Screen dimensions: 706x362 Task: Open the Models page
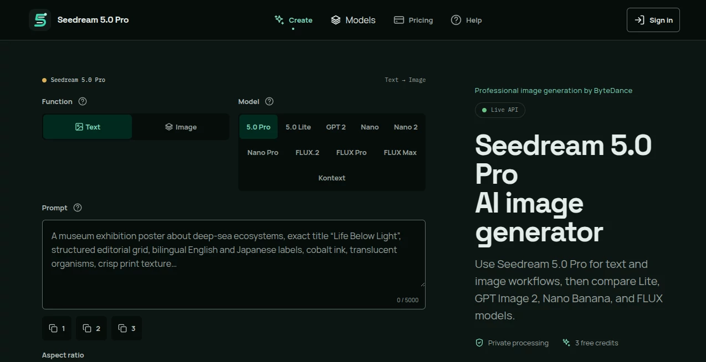click(x=353, y=20)
